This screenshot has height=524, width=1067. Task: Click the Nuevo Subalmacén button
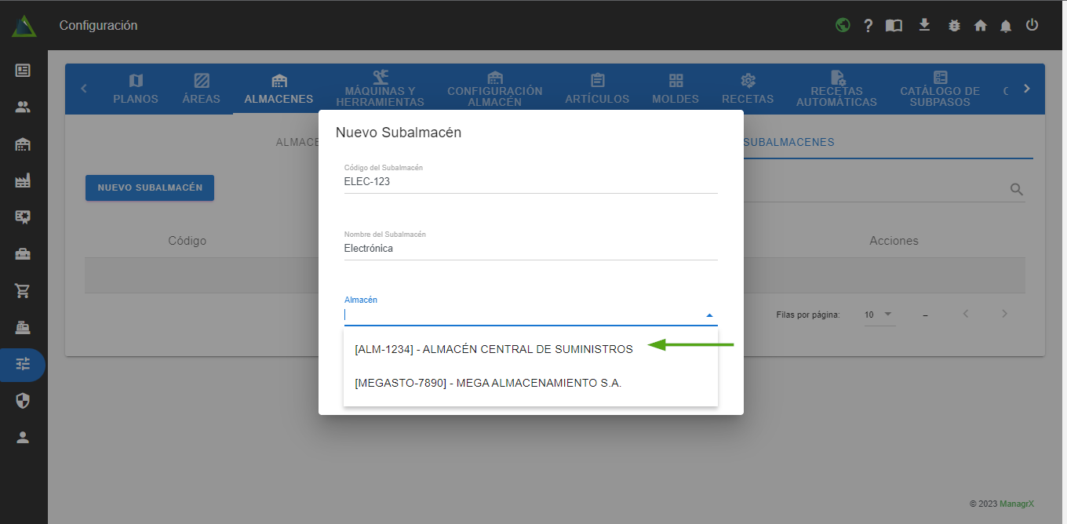150,187
